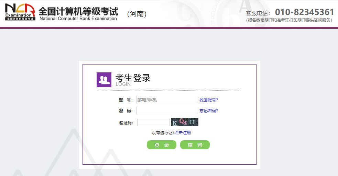Click the green 登录 button
Screen dimensions: 338x176
(x=162, y=145)
